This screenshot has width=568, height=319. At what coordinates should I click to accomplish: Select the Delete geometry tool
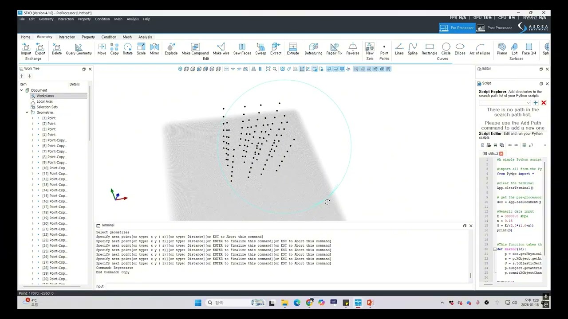coord(57,49)
